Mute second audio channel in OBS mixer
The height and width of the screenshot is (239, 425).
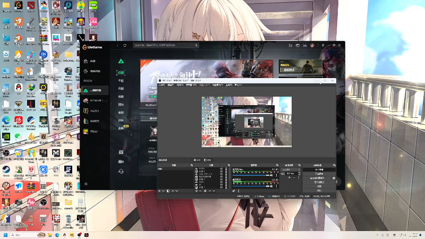coord(271,186)
